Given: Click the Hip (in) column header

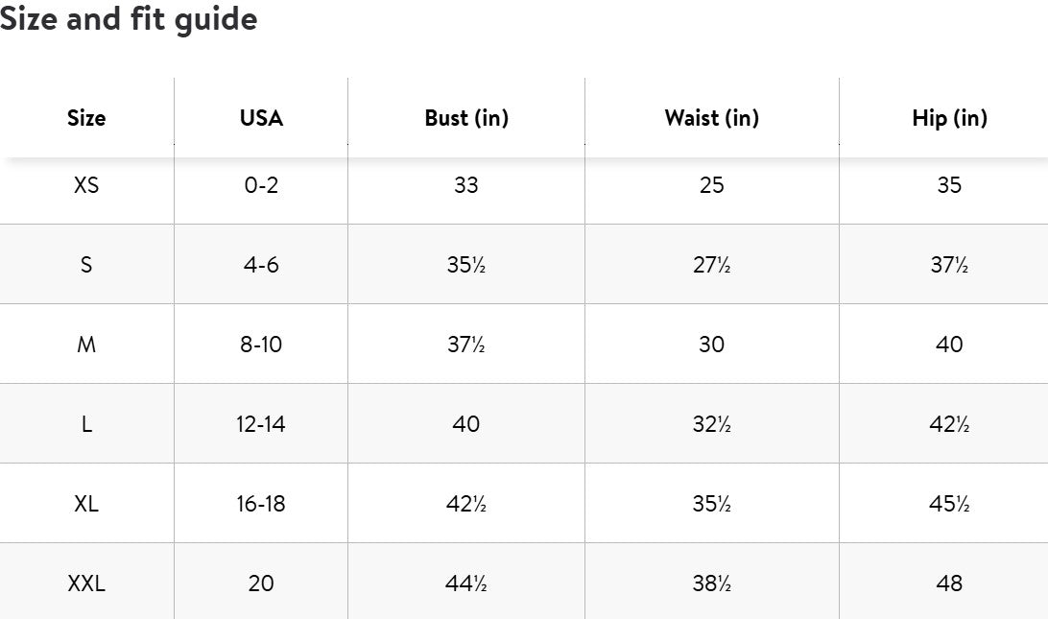Looking at the screenshot, I should [x=949, y=118].
